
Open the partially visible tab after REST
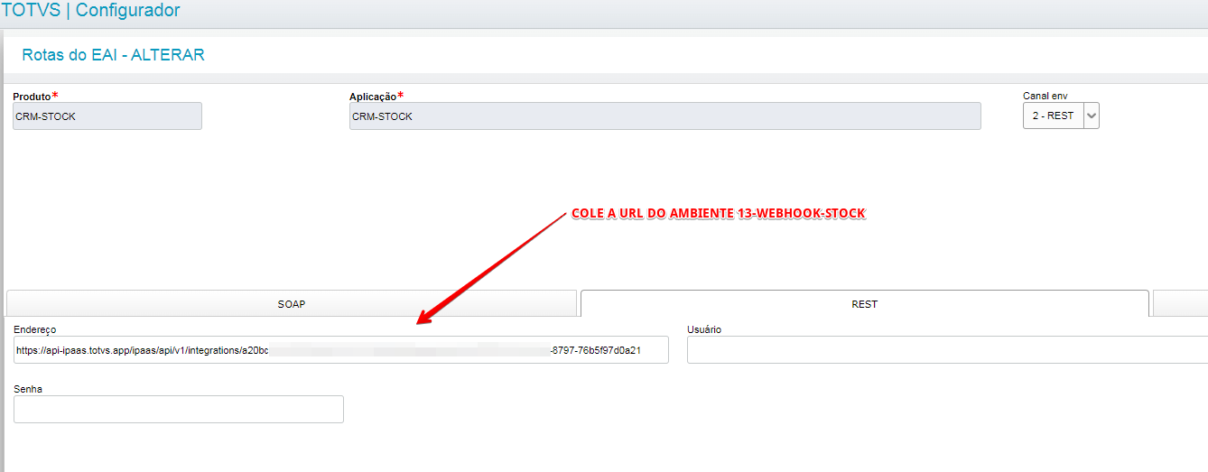click(x=1181, y=304)
